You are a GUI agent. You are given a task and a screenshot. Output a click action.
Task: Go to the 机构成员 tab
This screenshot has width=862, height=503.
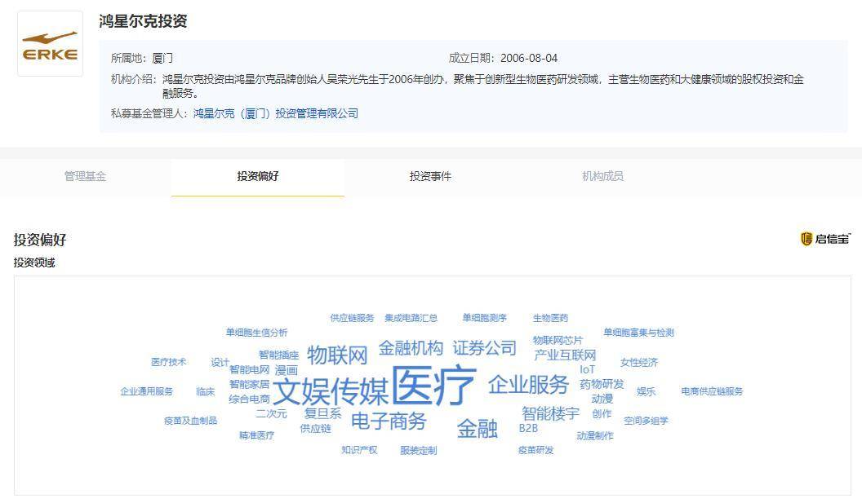[x=603, y=176]
